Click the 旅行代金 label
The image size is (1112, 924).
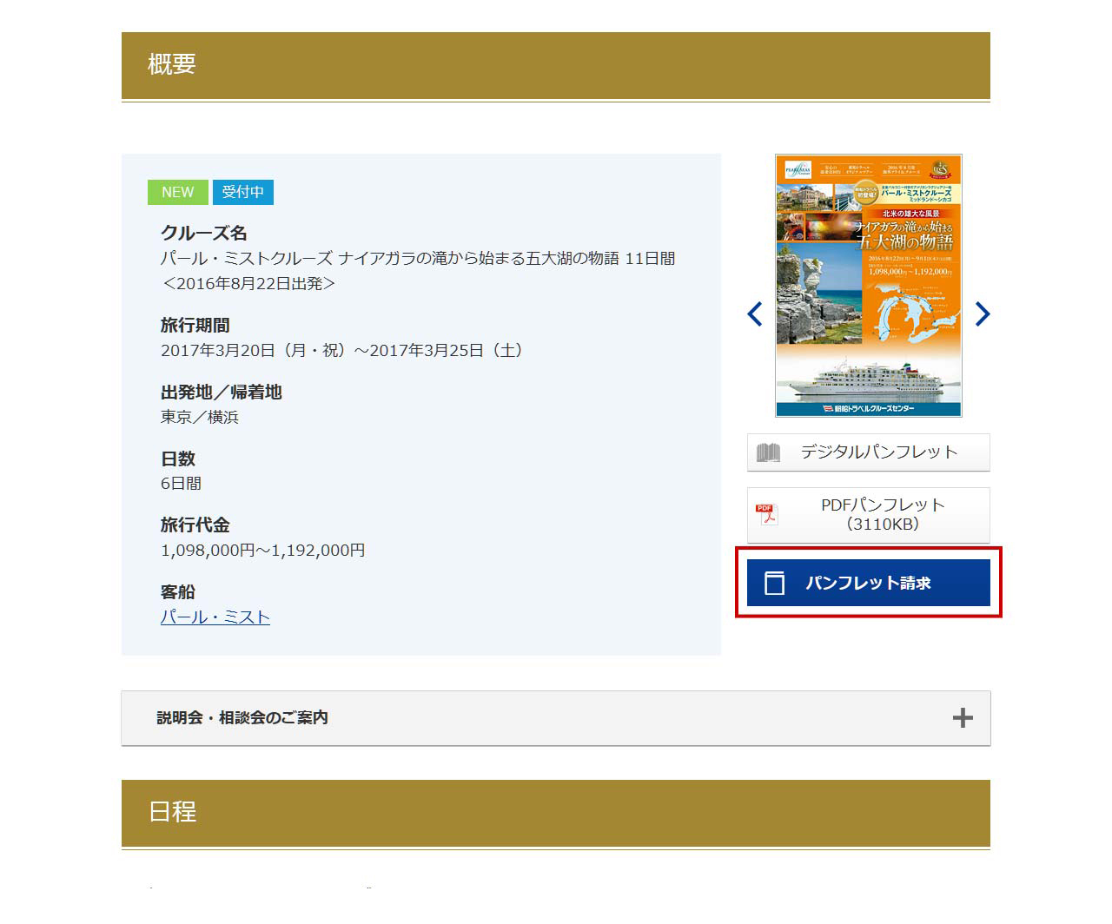coord(195,525)
